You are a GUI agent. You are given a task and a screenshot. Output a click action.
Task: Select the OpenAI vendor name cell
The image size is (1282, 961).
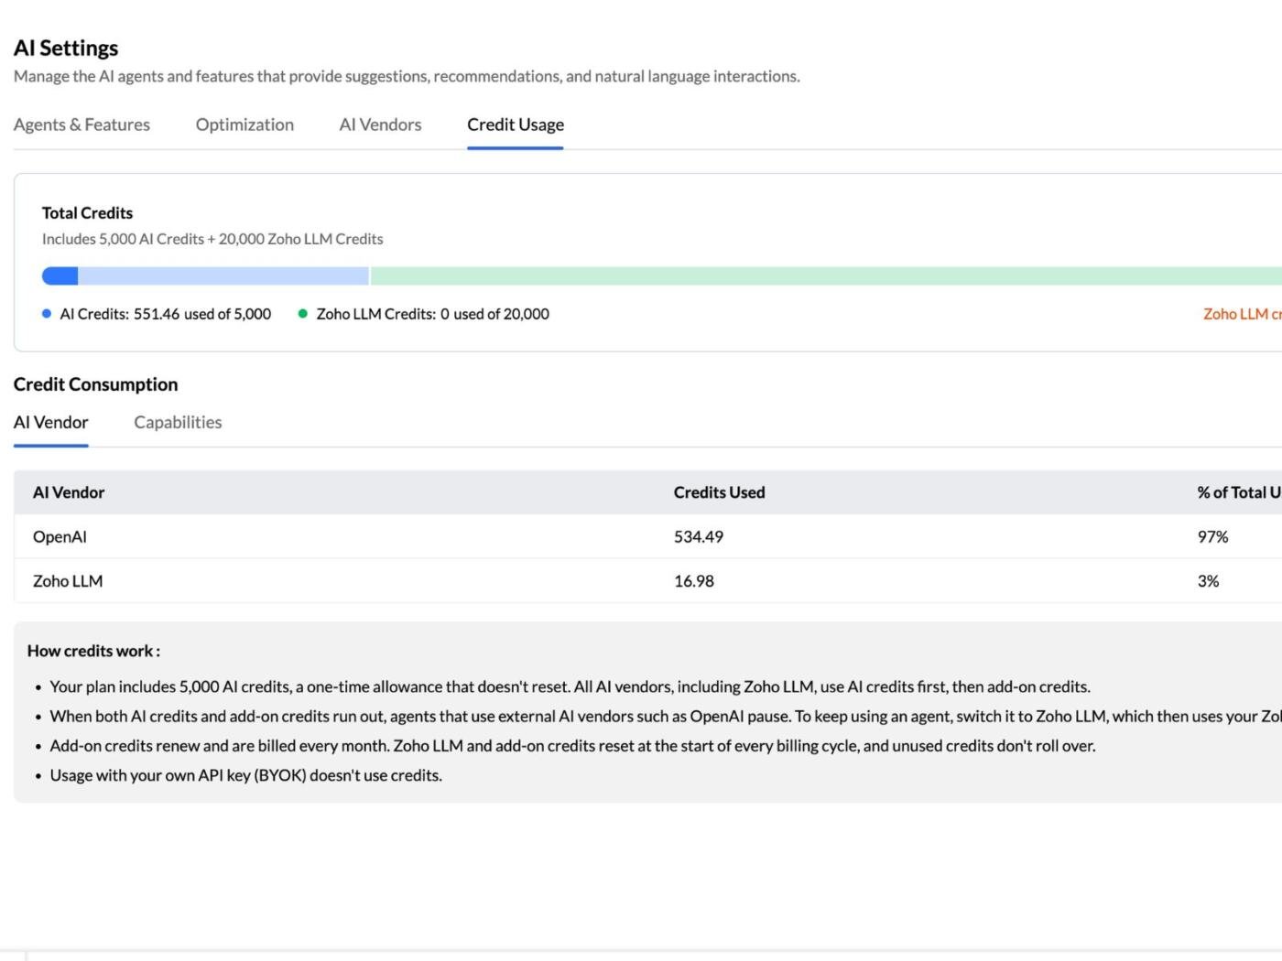(60, 536)
